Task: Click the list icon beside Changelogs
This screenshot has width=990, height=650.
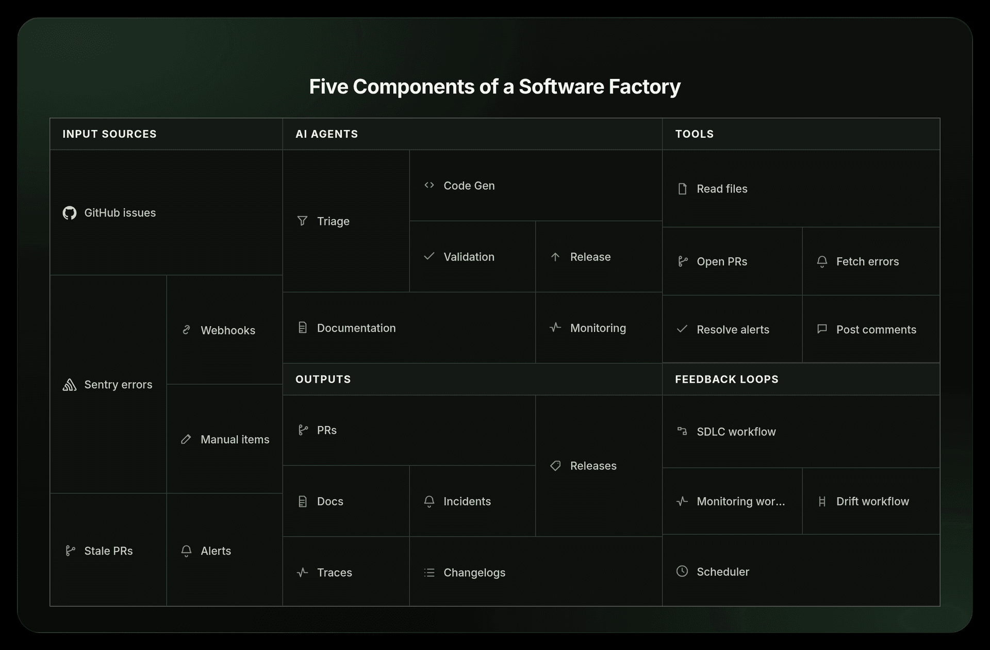Action: coord(429,573)
